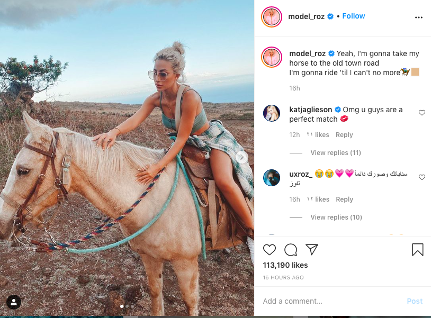Open the comment bubble icon
The height and width of the screenshot is (318, 431).
pos(291,250)
